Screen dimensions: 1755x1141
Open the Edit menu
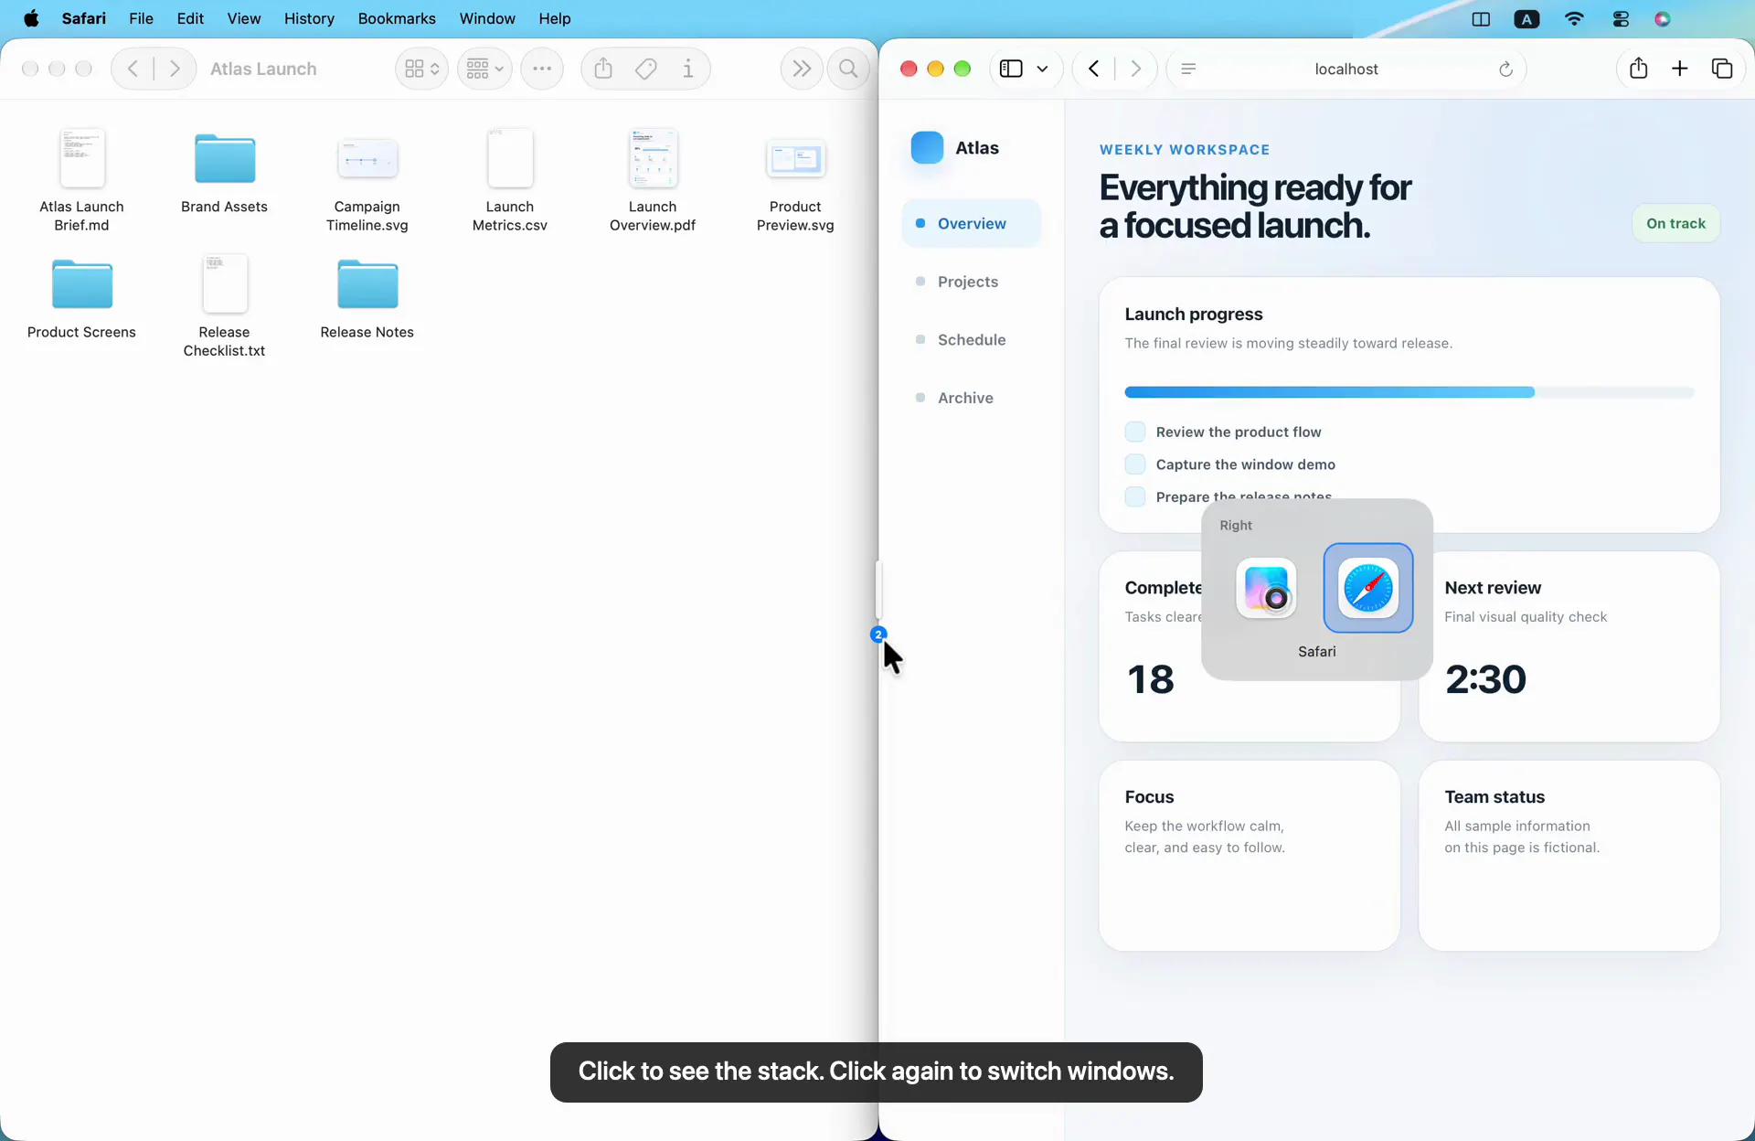pos(190,18)
